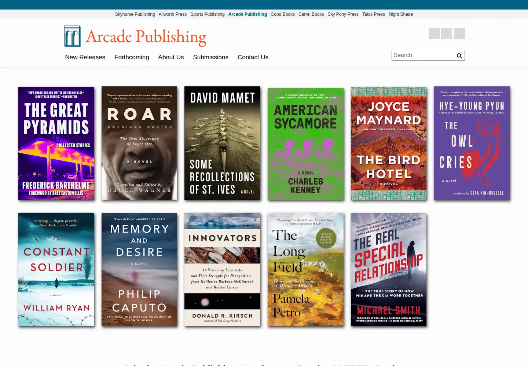Open the About Us page
Image resolution: width=528 pixels, height=366 pixels.
[171, 57]
